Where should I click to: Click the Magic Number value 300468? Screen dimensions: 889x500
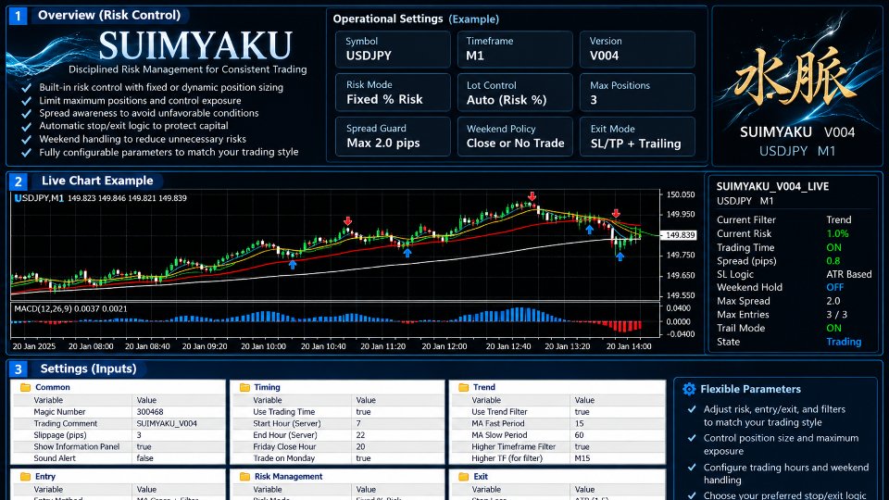150,412
